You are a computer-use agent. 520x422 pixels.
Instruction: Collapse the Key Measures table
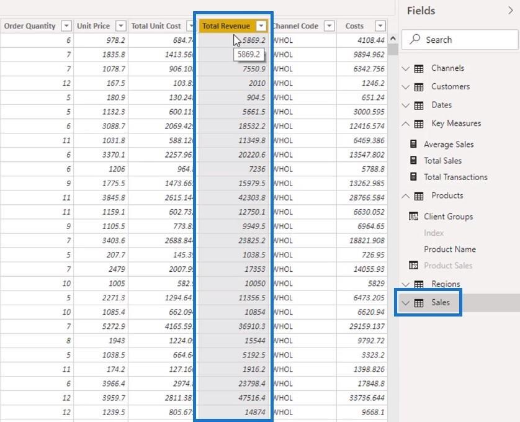click(406, 123)
